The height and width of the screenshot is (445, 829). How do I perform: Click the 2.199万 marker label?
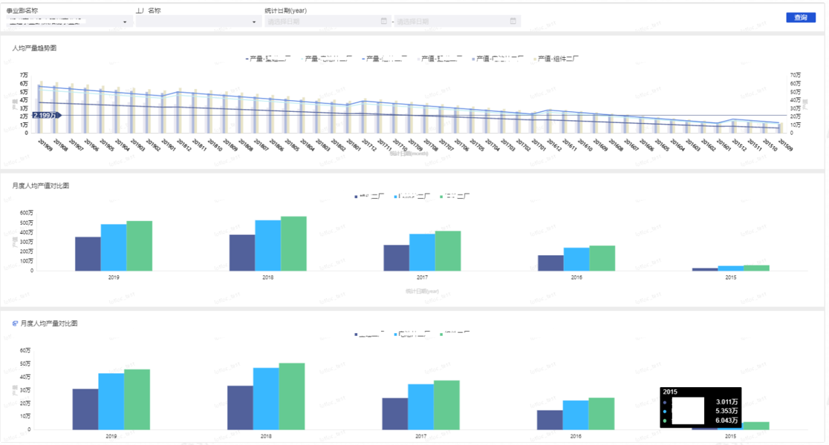pyautogui.click(x=46, y=115)
